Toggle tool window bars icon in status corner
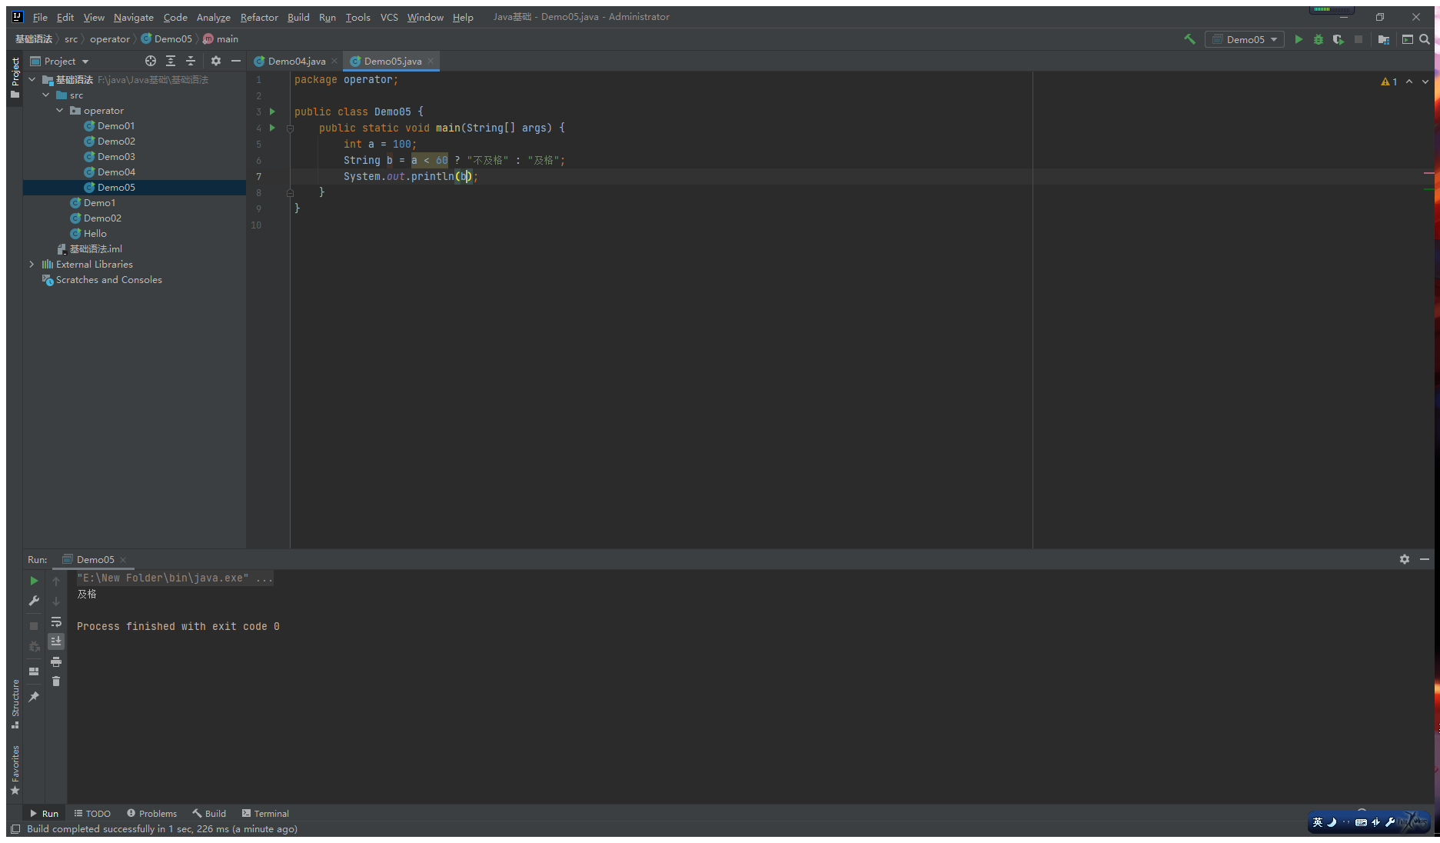The width and height of the screenshot is (1440, 843). [15, 828]
